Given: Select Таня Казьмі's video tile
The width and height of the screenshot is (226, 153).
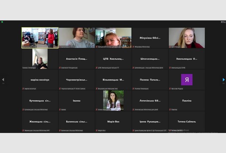Looking at the screenshot, I should click(x=187, y=38).
